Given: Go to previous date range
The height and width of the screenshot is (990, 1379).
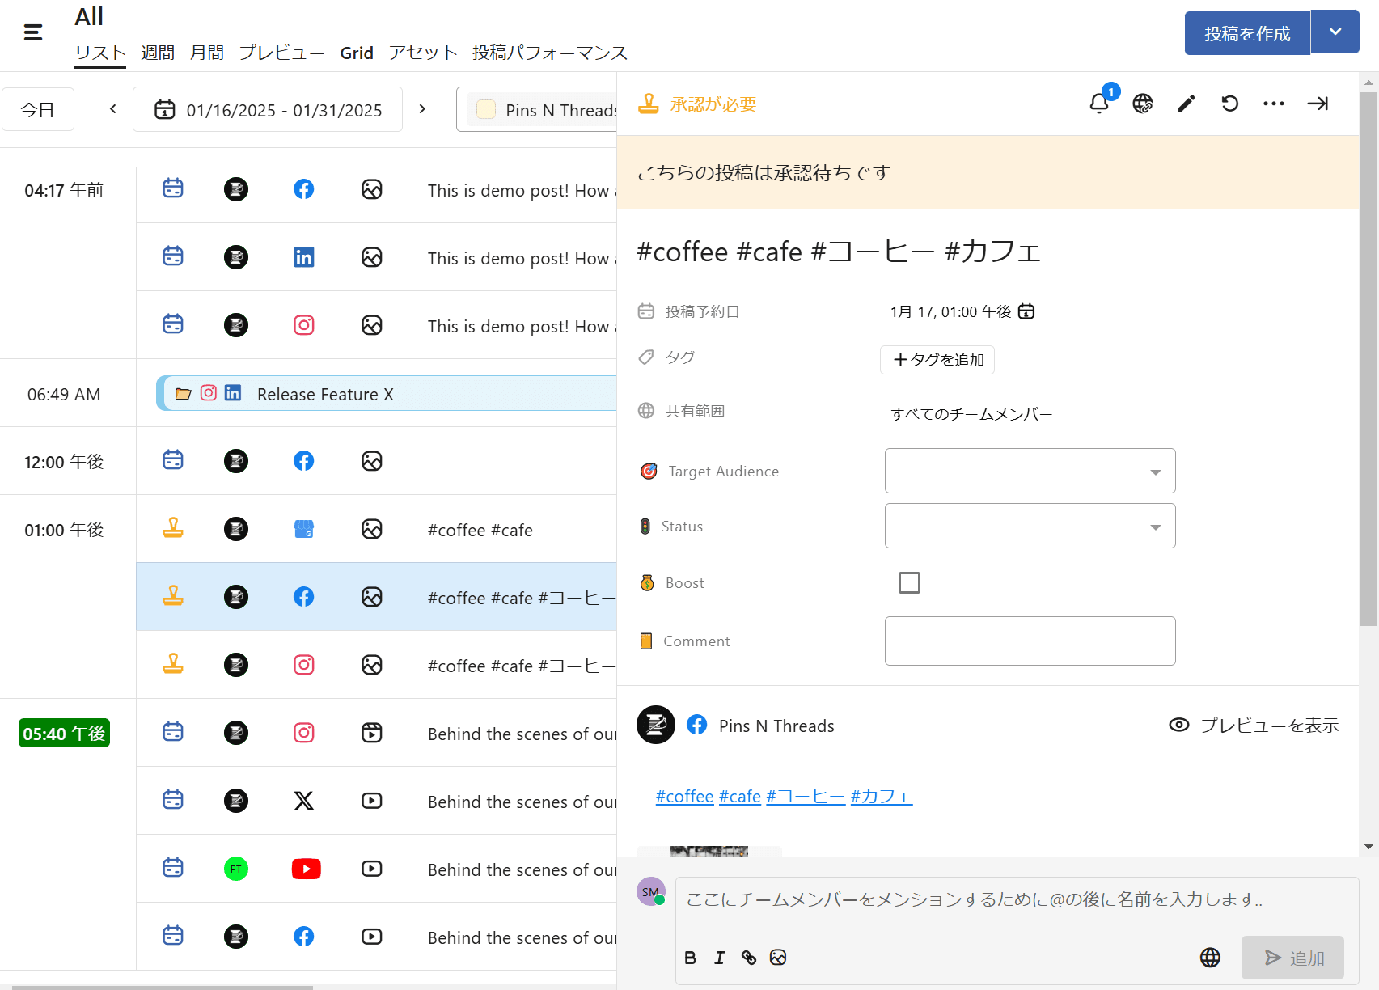Looking at the screenshot, I should (113, 109).
